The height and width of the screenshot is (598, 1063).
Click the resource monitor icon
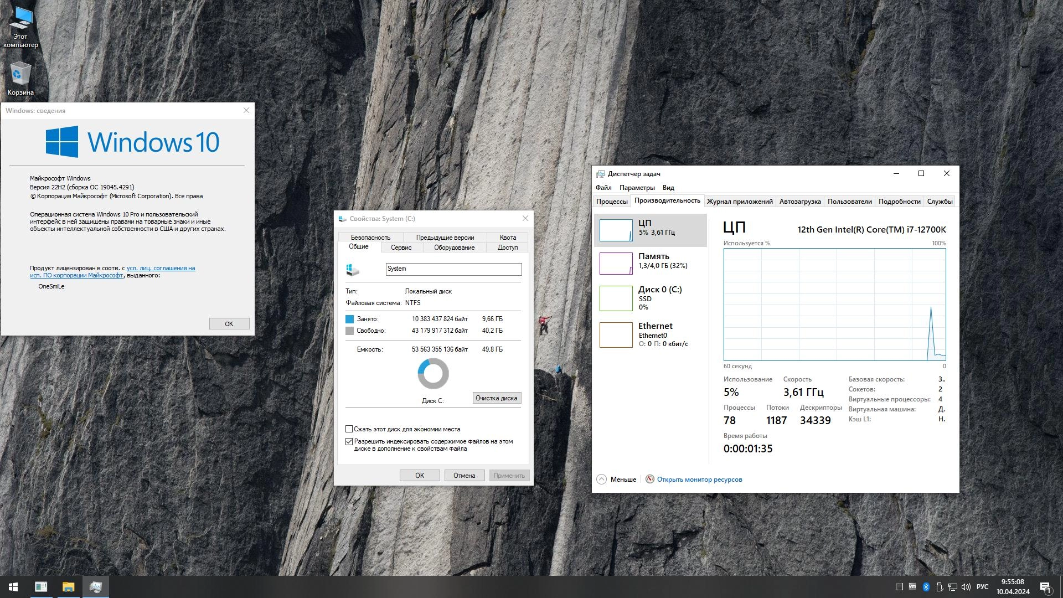(650, 480)
